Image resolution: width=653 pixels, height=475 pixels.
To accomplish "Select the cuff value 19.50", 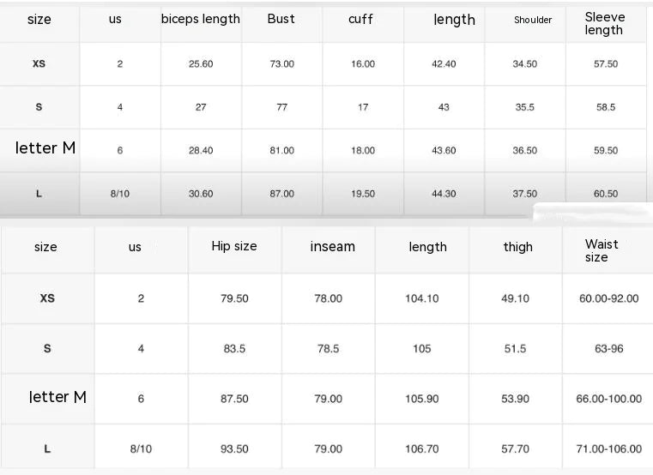I will (363, 194).
